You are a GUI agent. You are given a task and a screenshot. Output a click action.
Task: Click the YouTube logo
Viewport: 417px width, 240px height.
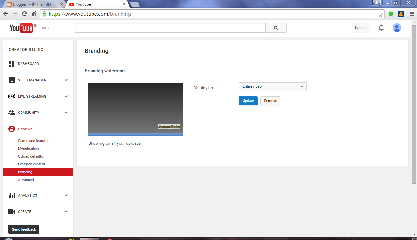point(22,28)
